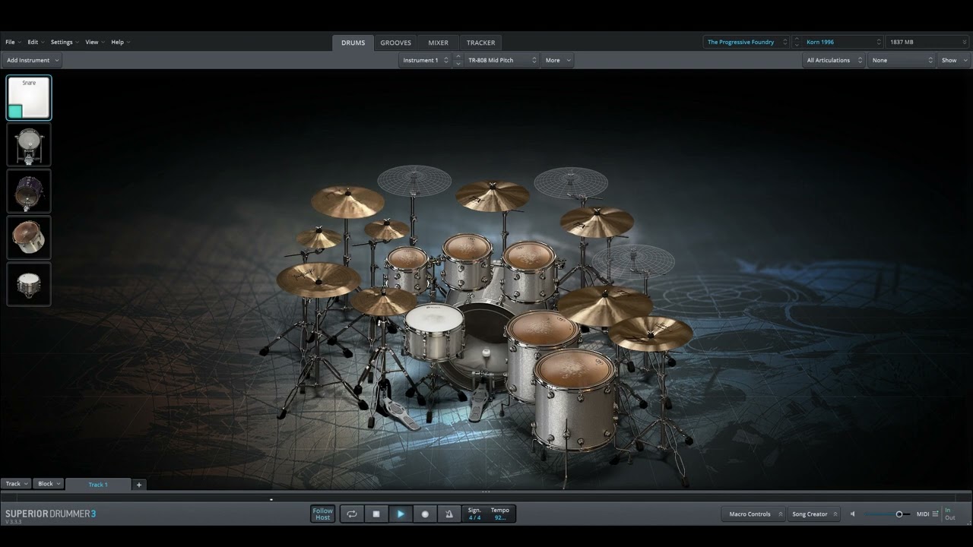Toggle loop playback
The height and width of the screenshot is (547, 973).
click(x=352, y=514)
